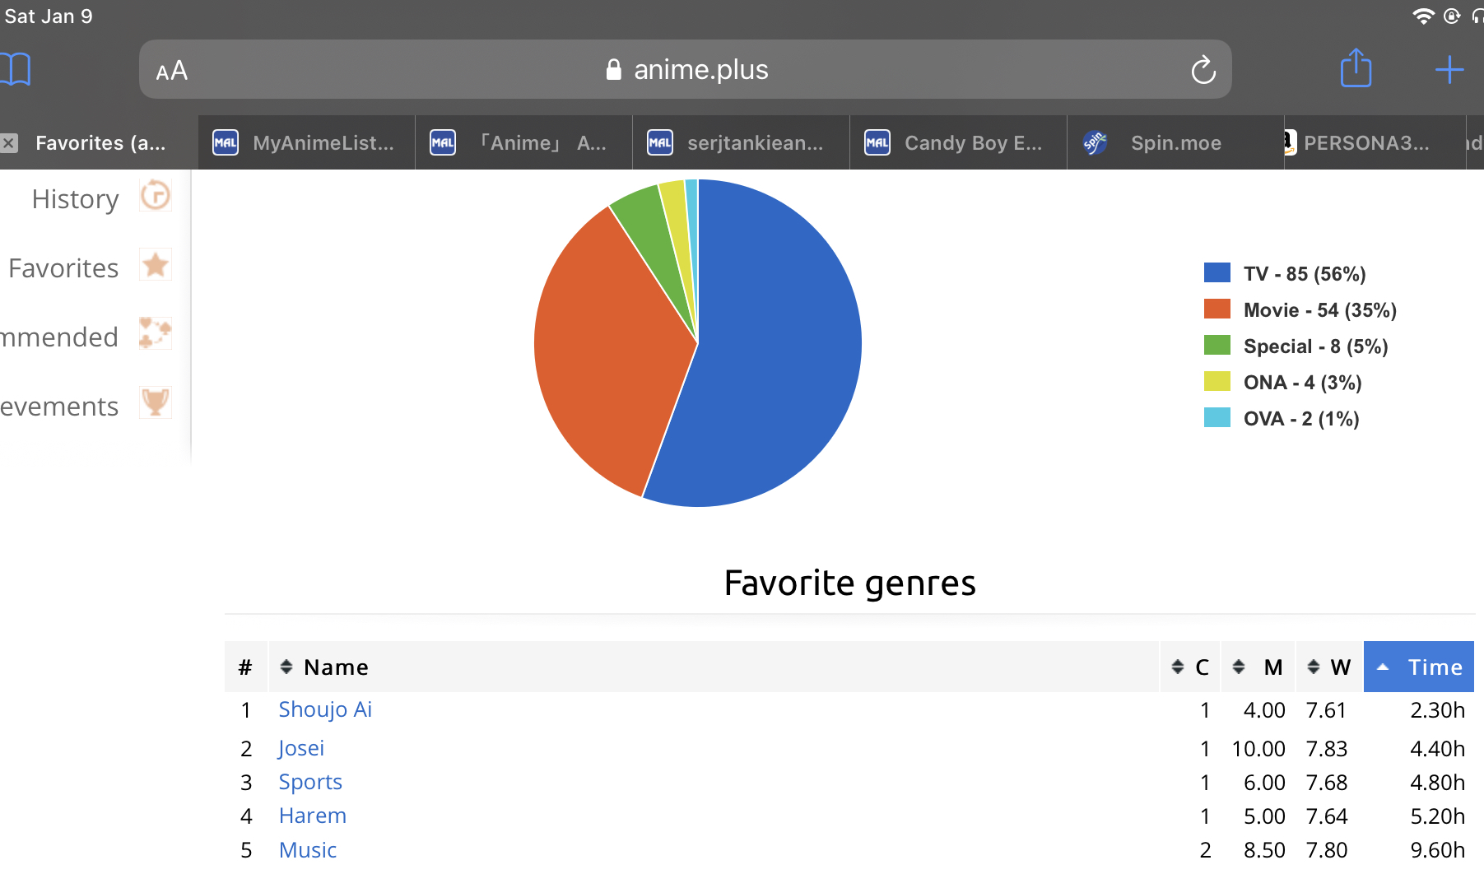Tap the reload page icon
Screen dimensions: 1484x874
1203,70
